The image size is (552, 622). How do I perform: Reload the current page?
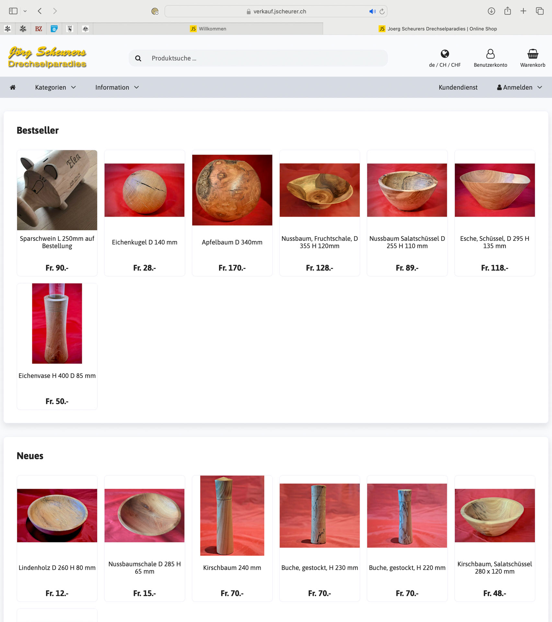coord(382,11)
